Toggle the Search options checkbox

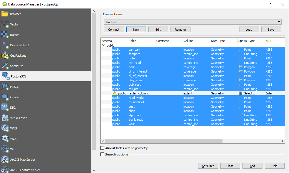click(102, 154)
